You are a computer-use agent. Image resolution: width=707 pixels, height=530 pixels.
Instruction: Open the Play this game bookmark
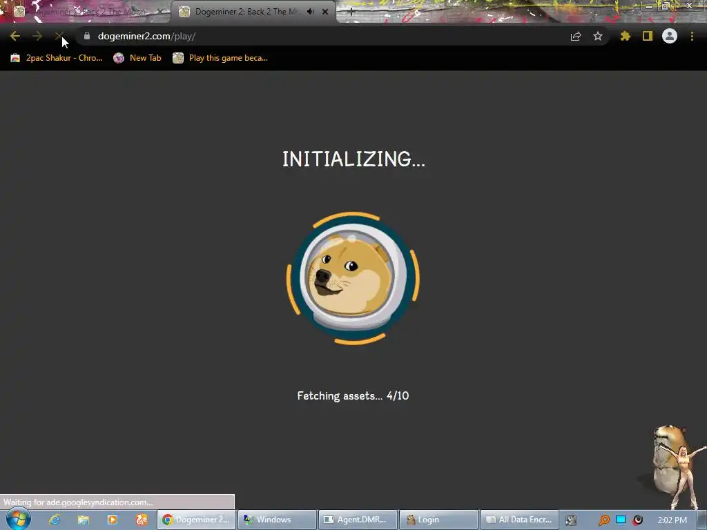220,58
